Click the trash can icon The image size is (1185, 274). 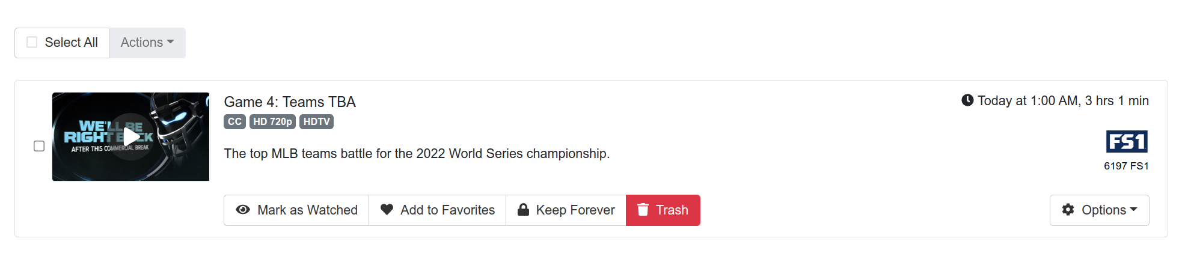click(x=643, y=210)
